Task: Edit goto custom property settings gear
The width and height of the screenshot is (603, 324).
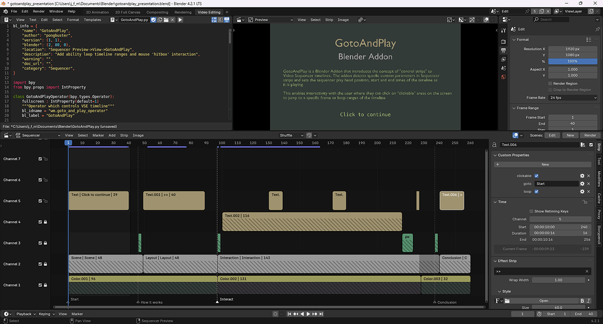Action: pos(582,184)
